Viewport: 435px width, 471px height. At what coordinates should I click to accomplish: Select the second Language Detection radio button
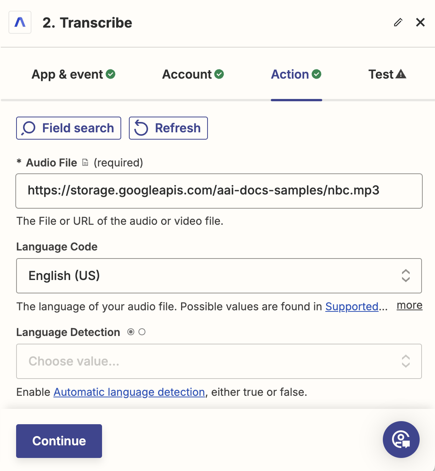point(142,332)
